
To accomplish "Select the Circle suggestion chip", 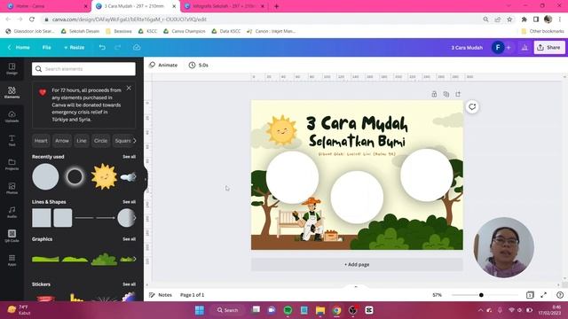I will tap(100, 141).
